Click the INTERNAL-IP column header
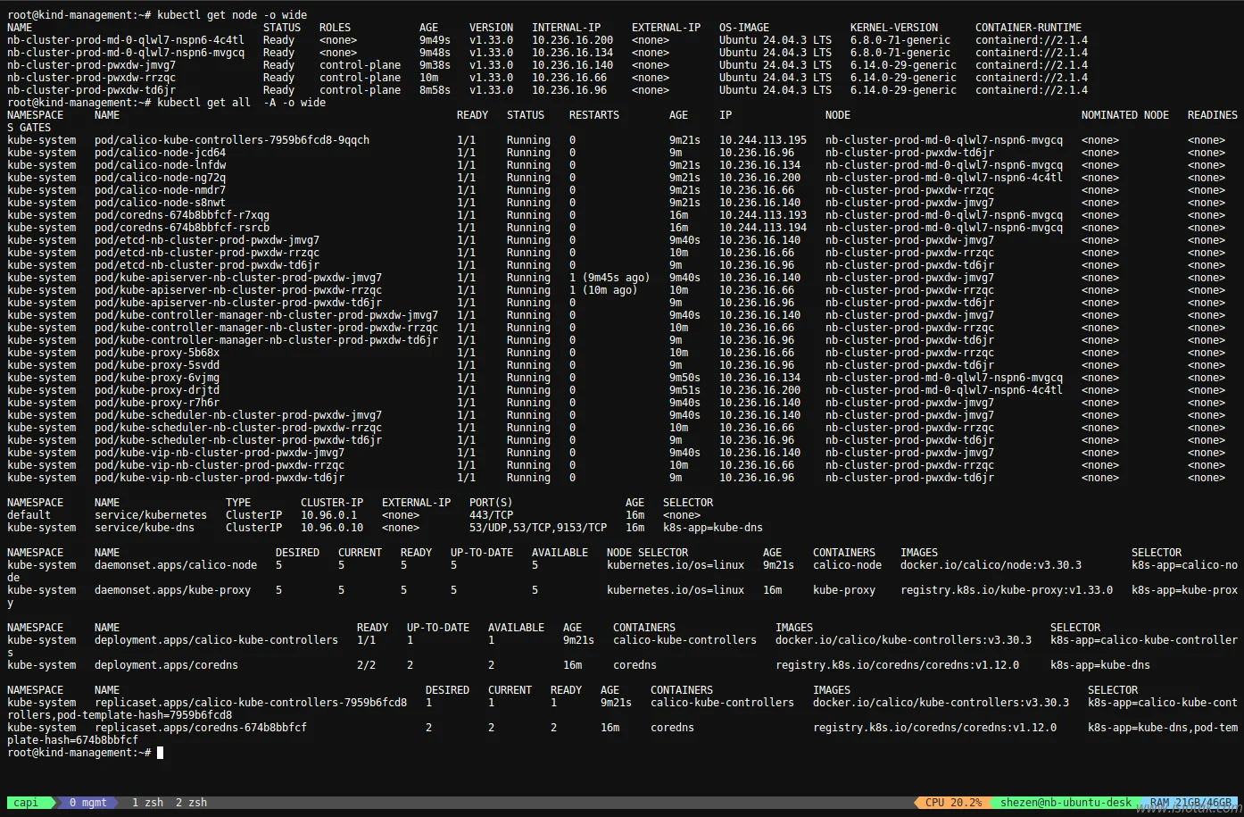Screen dimensions: 1244x817 coord(567,28)
